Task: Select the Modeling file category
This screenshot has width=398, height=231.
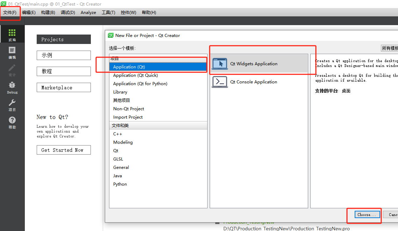Action: pyautogui.click(x=158, y=142)
